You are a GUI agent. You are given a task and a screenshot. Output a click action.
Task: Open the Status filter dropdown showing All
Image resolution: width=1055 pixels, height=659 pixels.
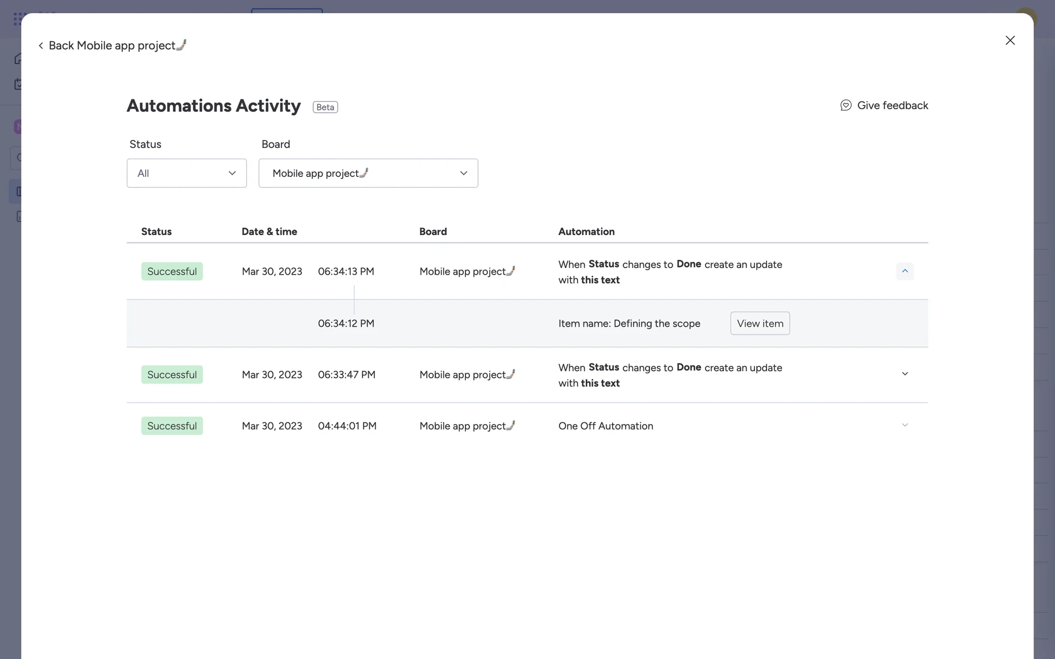(186, 174)
